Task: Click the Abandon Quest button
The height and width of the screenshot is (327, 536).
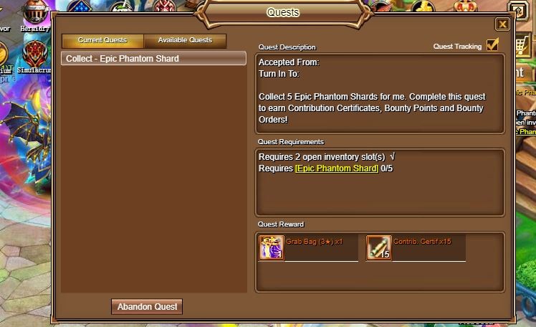Action: 147,306
